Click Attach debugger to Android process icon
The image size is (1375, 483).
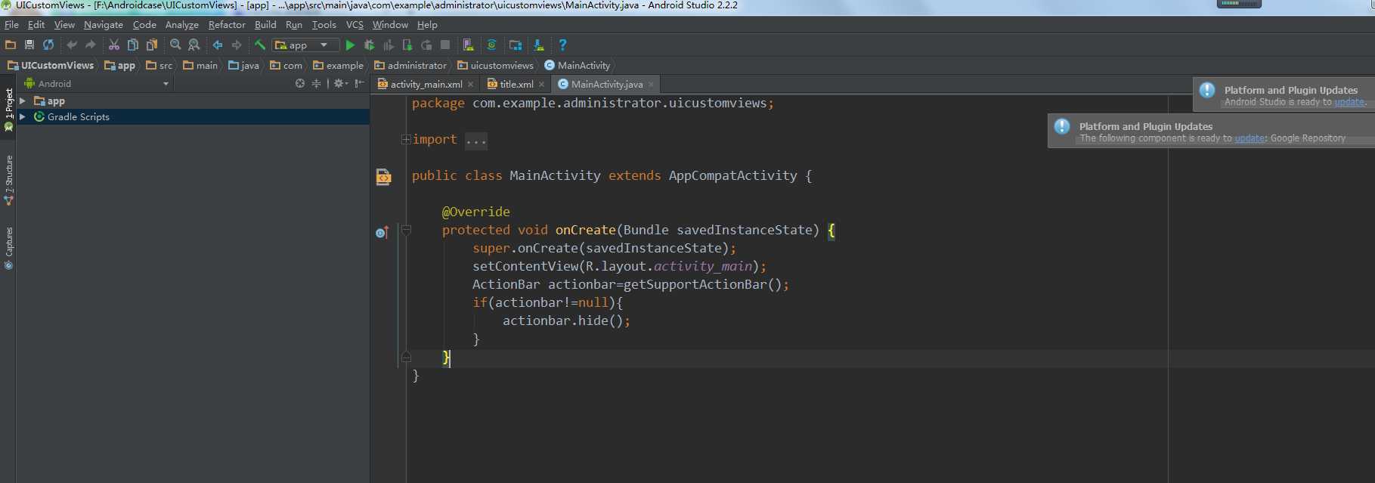(407, 45)
